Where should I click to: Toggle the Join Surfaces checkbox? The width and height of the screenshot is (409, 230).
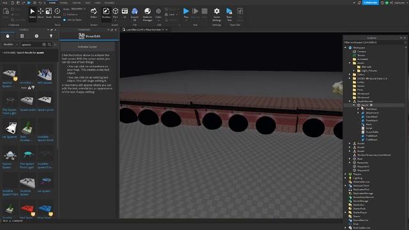(x=65, y=20)
